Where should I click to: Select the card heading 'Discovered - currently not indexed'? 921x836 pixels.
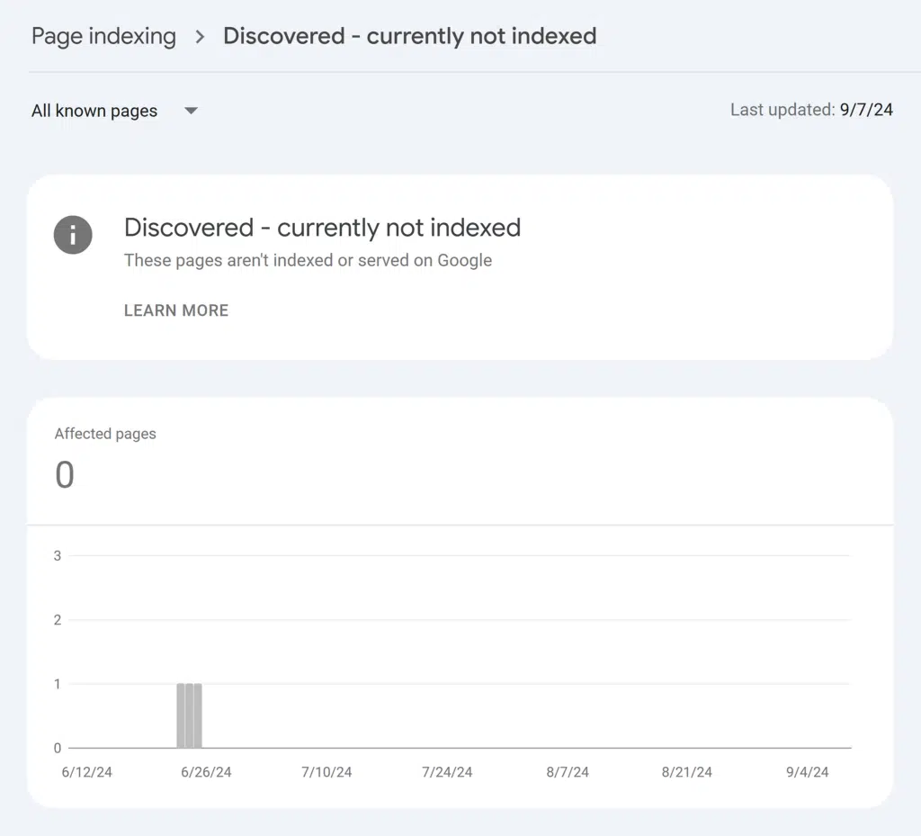pyautogui.click(x=322, y=228)
